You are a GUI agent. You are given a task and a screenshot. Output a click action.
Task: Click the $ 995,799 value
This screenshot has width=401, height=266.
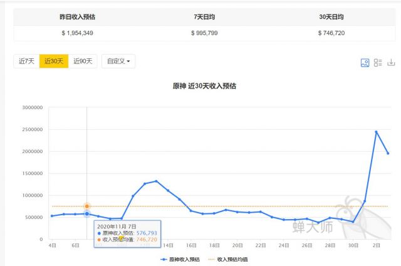(x=204, y=33)
